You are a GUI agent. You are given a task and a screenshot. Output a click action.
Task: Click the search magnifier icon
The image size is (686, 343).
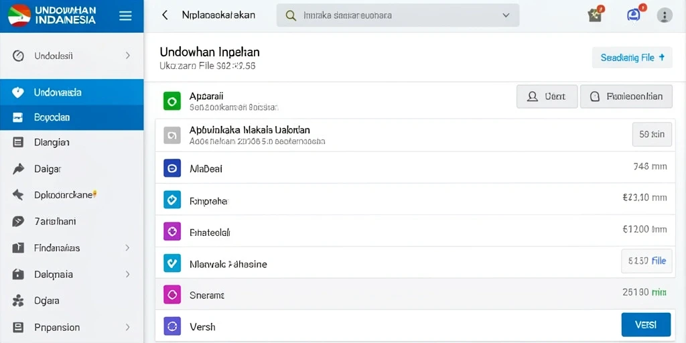click(291, 15)
